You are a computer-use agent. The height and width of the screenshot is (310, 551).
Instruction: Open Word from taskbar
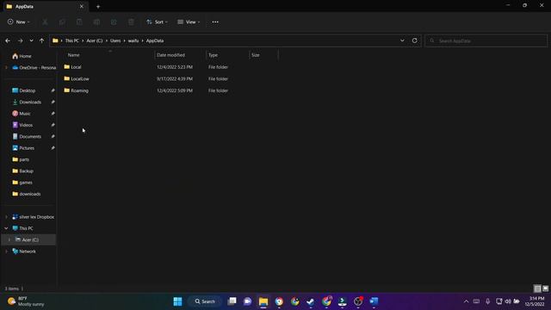(374, 301)
